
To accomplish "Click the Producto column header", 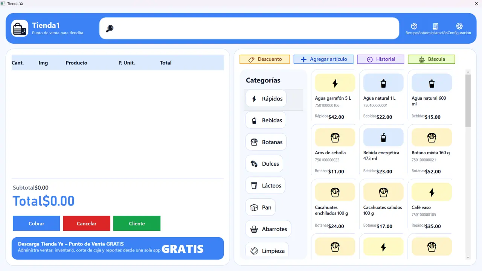I will [76, 63].
